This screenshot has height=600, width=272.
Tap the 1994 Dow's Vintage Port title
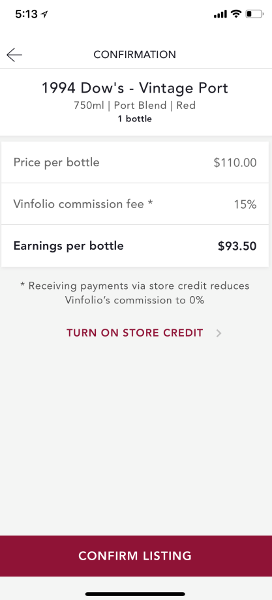click(x=134, y=89)
